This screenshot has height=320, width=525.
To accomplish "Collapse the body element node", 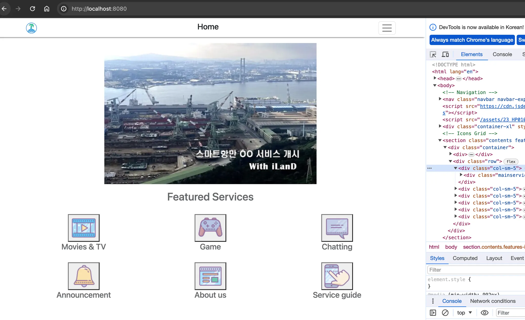I will tap(435, 85).
